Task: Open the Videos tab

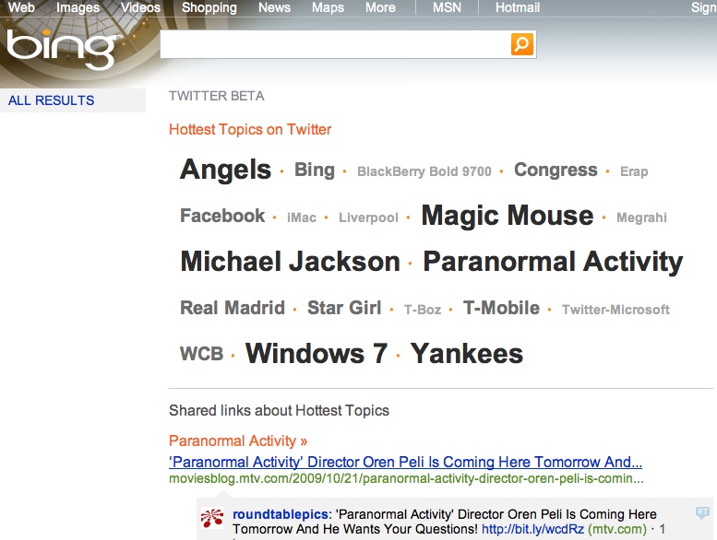Action: pos(141,7)
